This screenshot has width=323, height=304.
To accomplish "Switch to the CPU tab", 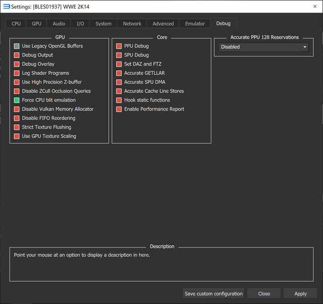I will pyautogui.click(x=16, y=24).
